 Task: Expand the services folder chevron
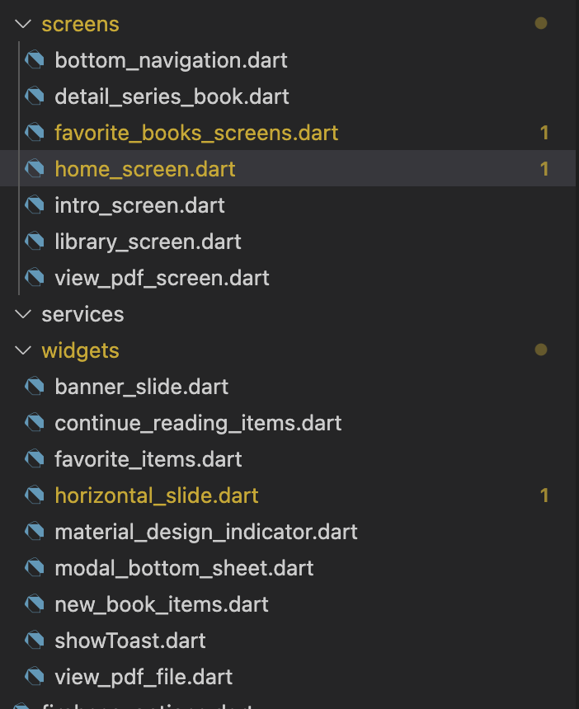click(x=22, y=314)
